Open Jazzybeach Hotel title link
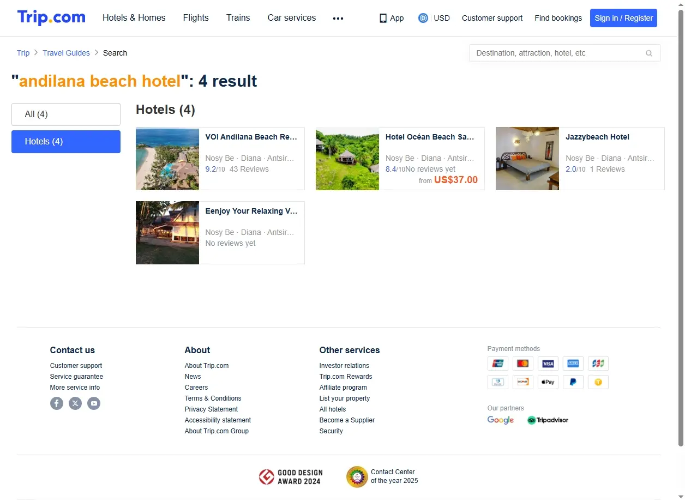The width and height of the screenshot is (685, 502). point(597,137)
